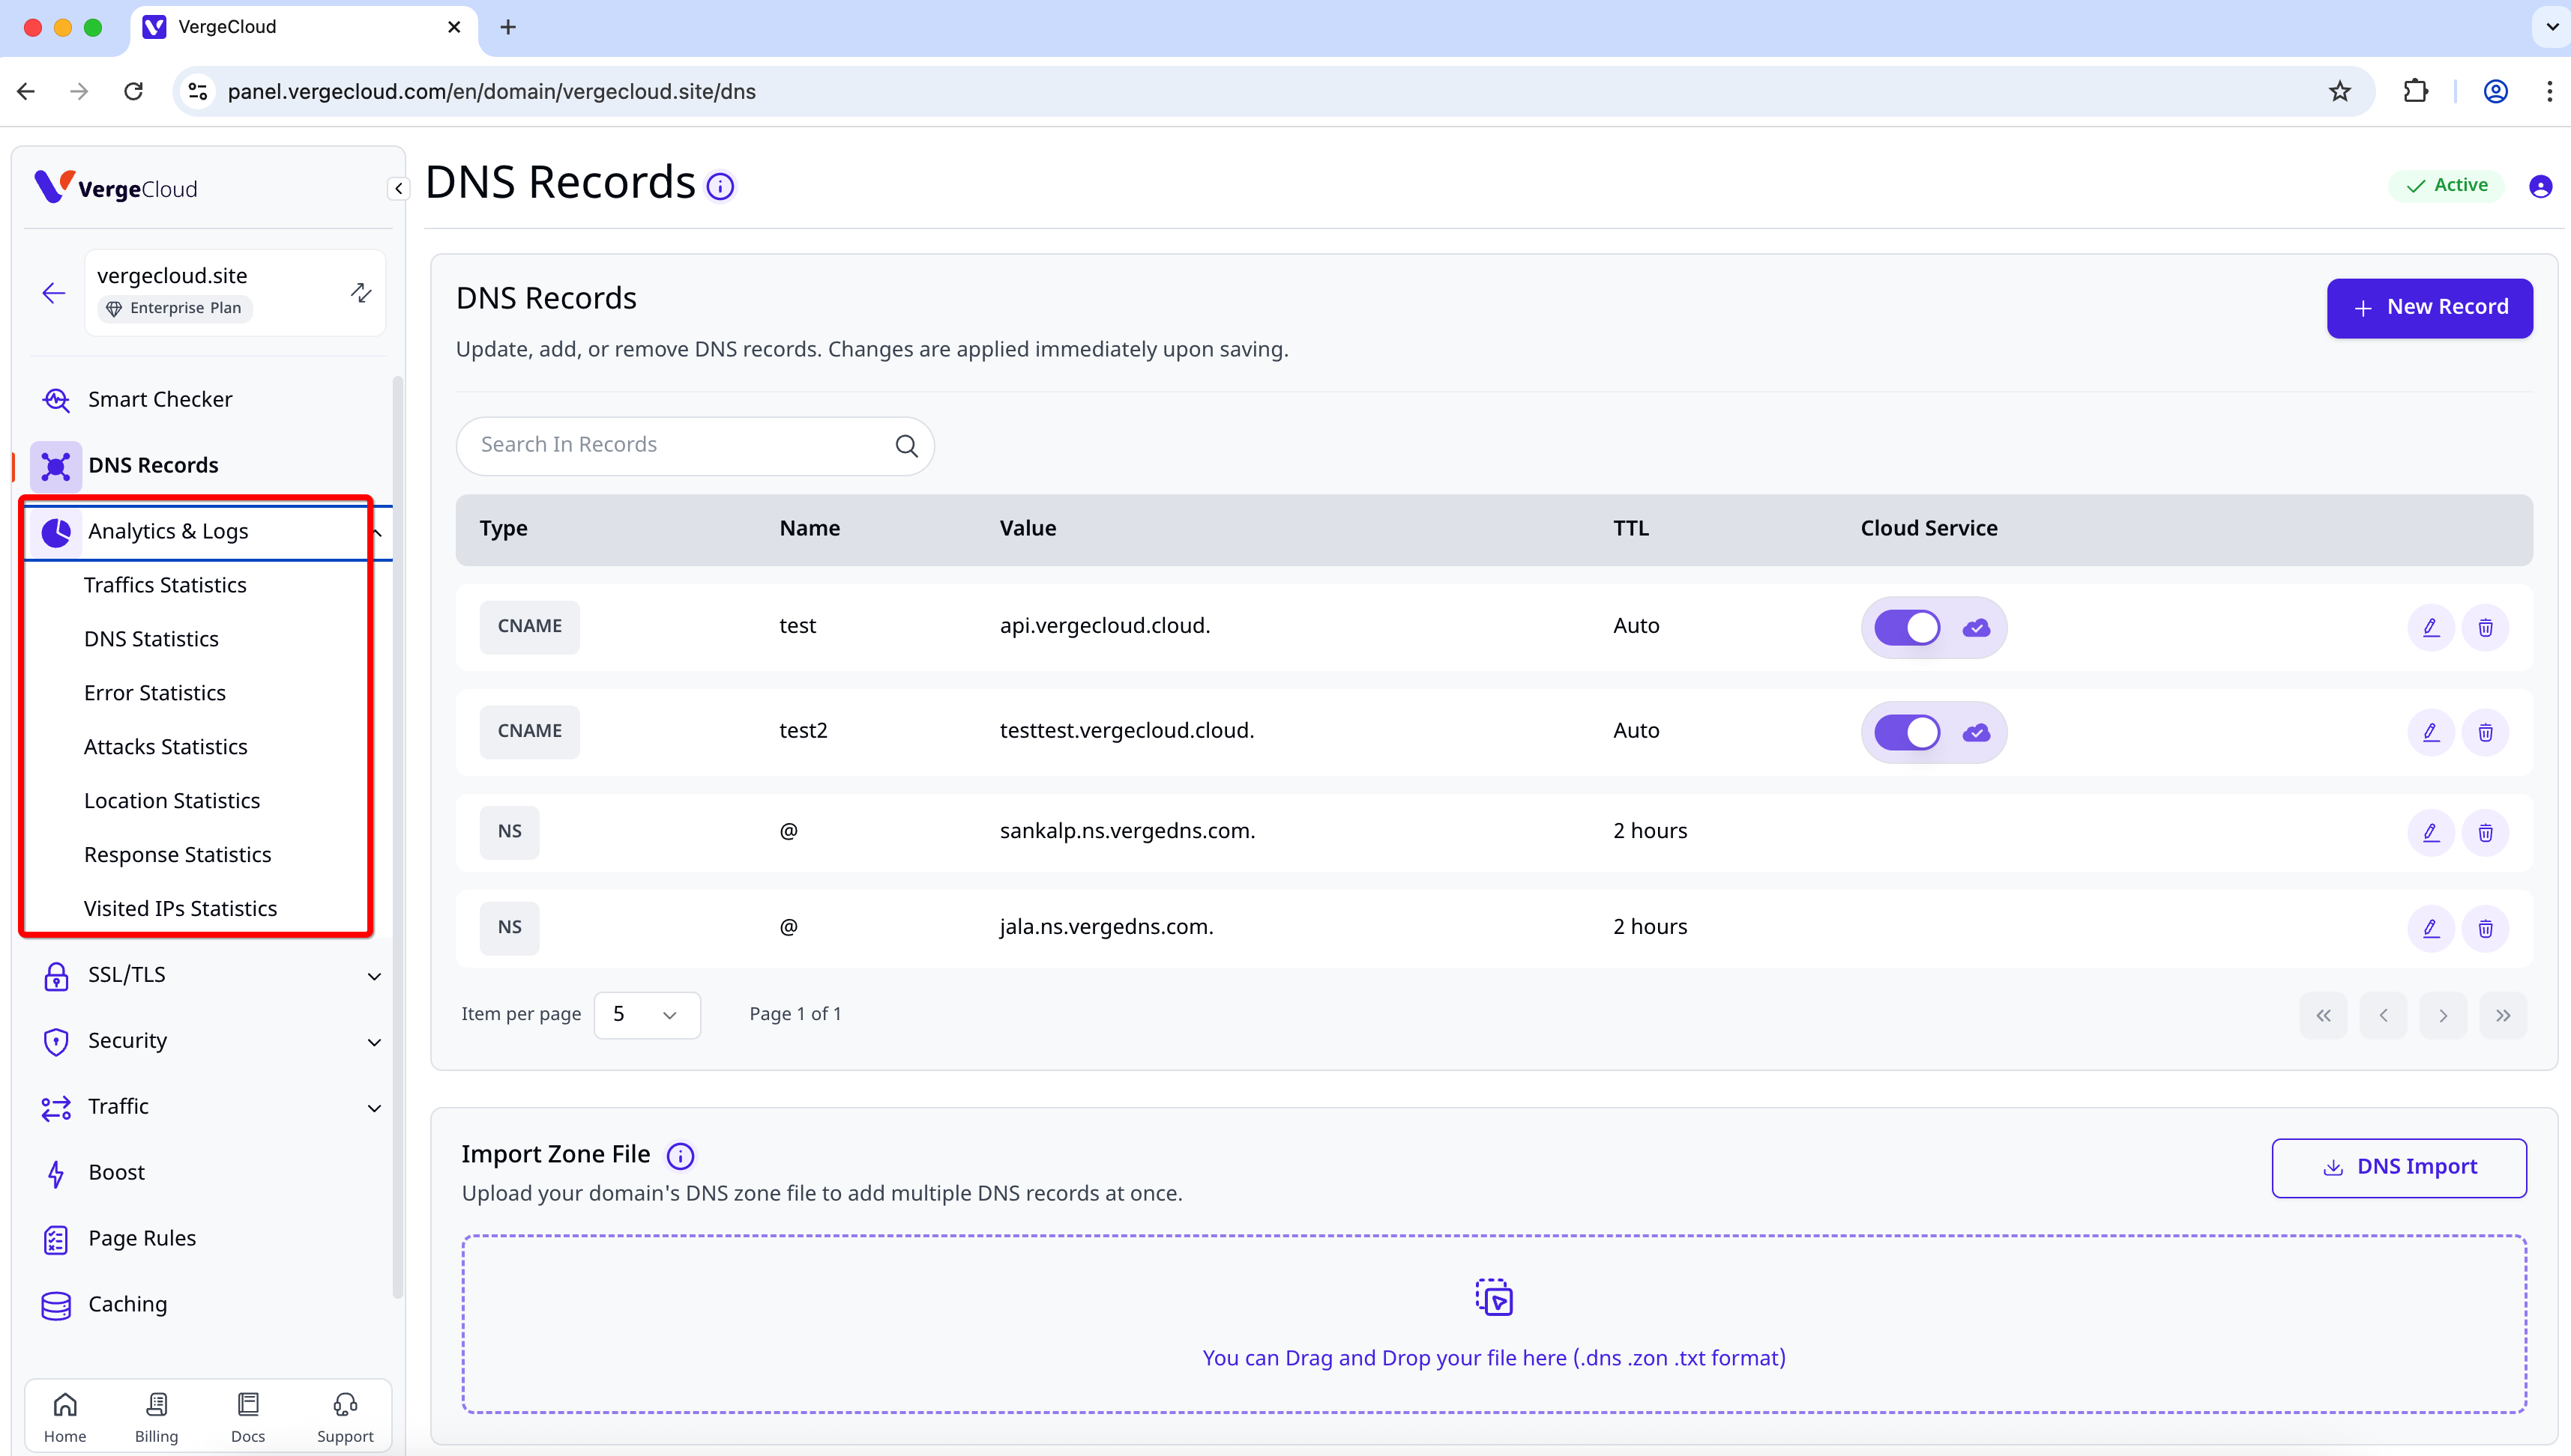Go to the next page of records
Viewport: 2571px width, 1456px height.
[x=2443, y=1016]
